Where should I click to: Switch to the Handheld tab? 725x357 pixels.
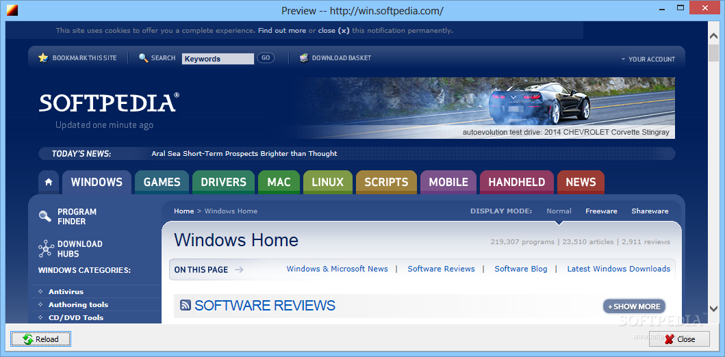pos(516,182)
